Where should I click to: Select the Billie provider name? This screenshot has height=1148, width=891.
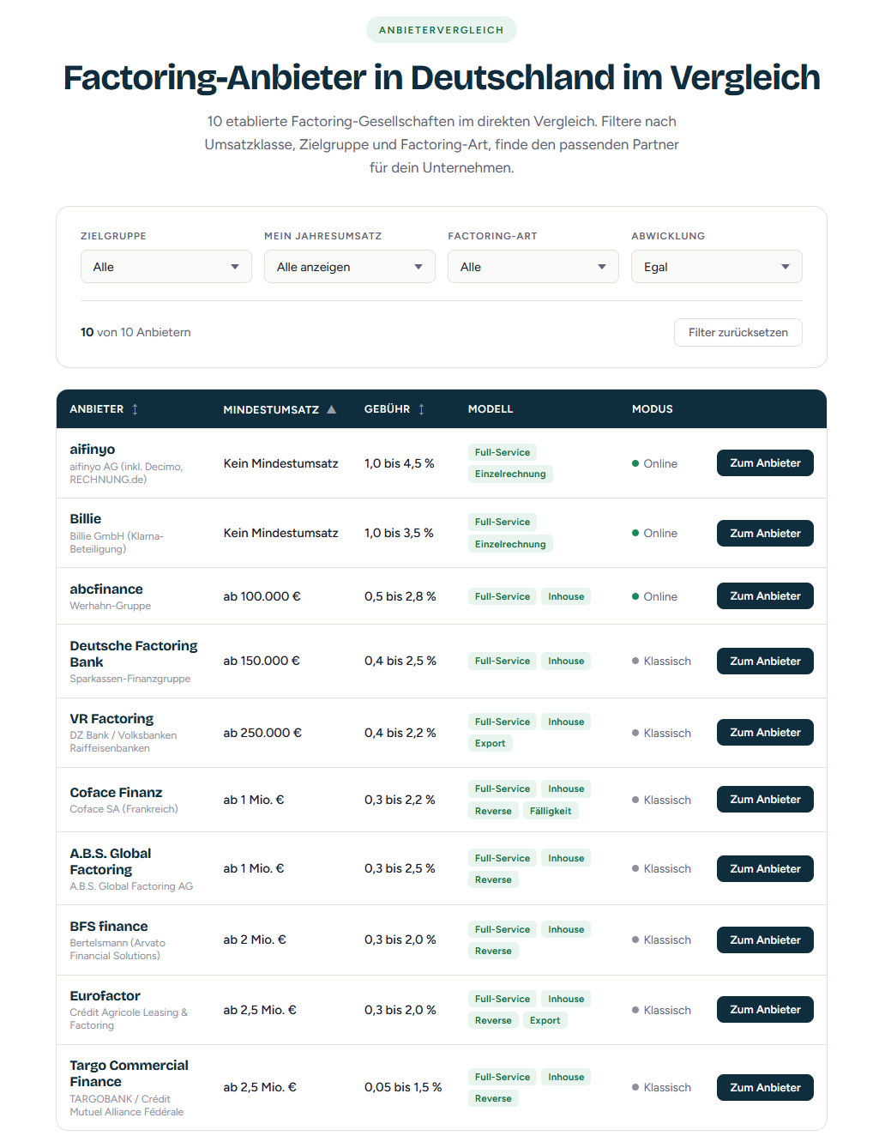click(x=86, y=518)
